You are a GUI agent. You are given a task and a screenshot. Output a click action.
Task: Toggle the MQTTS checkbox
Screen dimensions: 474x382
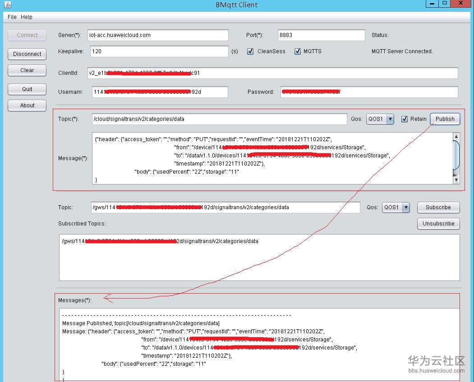pyautogui.click(x=298, y=51)
